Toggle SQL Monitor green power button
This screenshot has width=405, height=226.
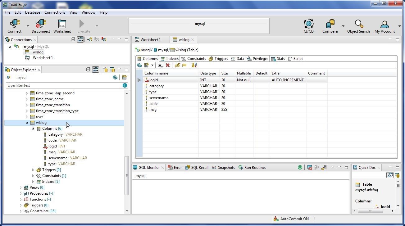tap(300, 167)
